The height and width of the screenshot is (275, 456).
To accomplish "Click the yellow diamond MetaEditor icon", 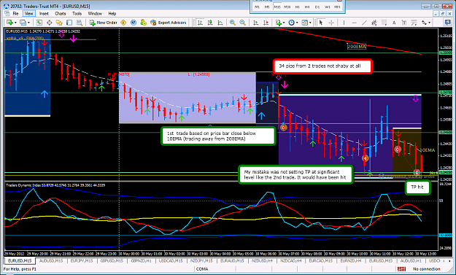I will pyautogui.click(x=123, y=23).
